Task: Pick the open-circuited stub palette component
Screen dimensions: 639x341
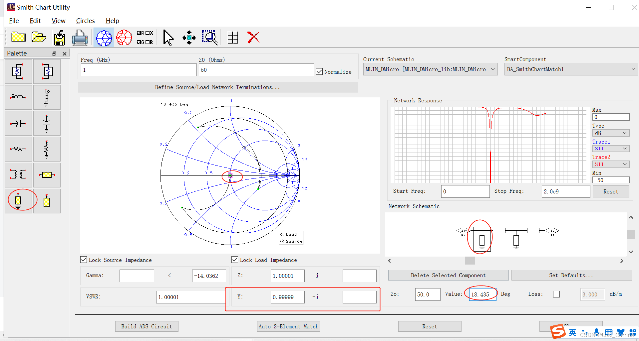Action: 47,201
